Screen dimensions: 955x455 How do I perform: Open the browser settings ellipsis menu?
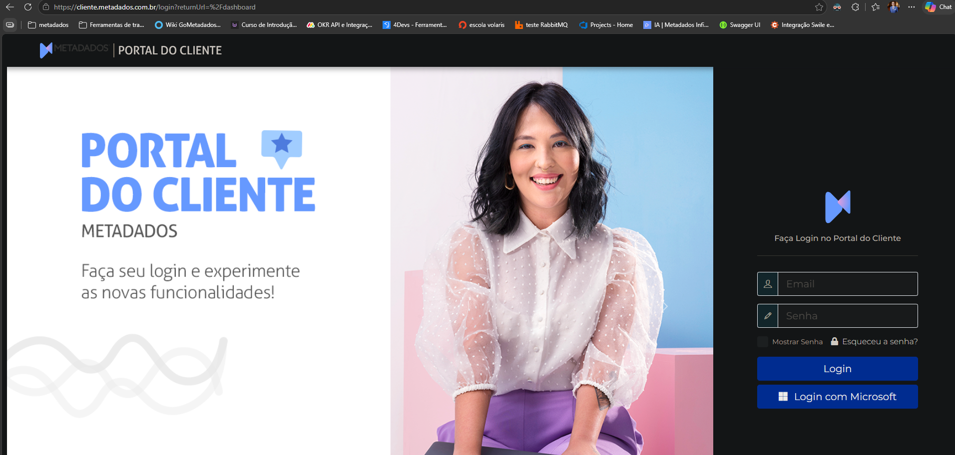pos(912,7)
